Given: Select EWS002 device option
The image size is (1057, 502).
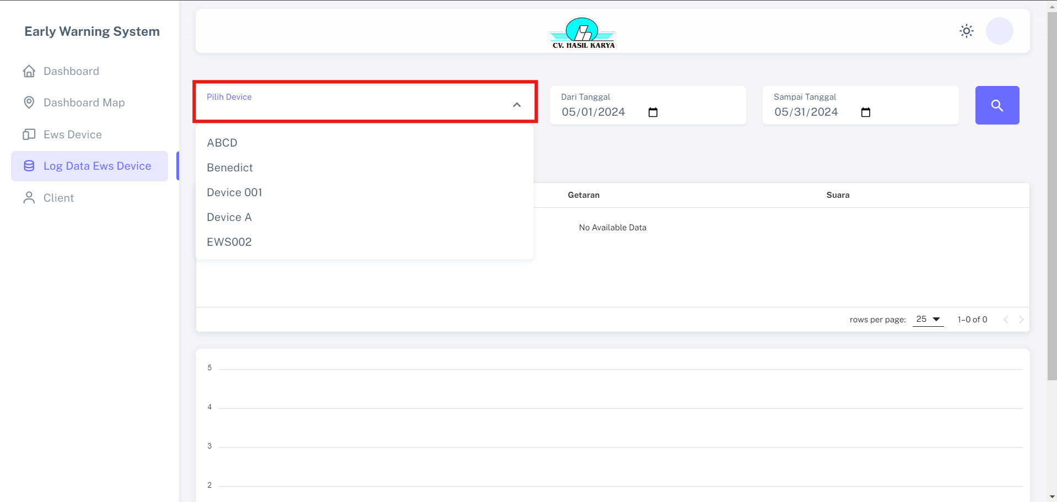Looking at the screenshot, I should (229, 242).
